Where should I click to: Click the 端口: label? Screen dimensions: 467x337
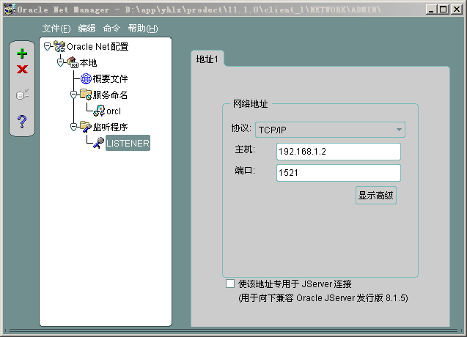click(x=245, y=171)
